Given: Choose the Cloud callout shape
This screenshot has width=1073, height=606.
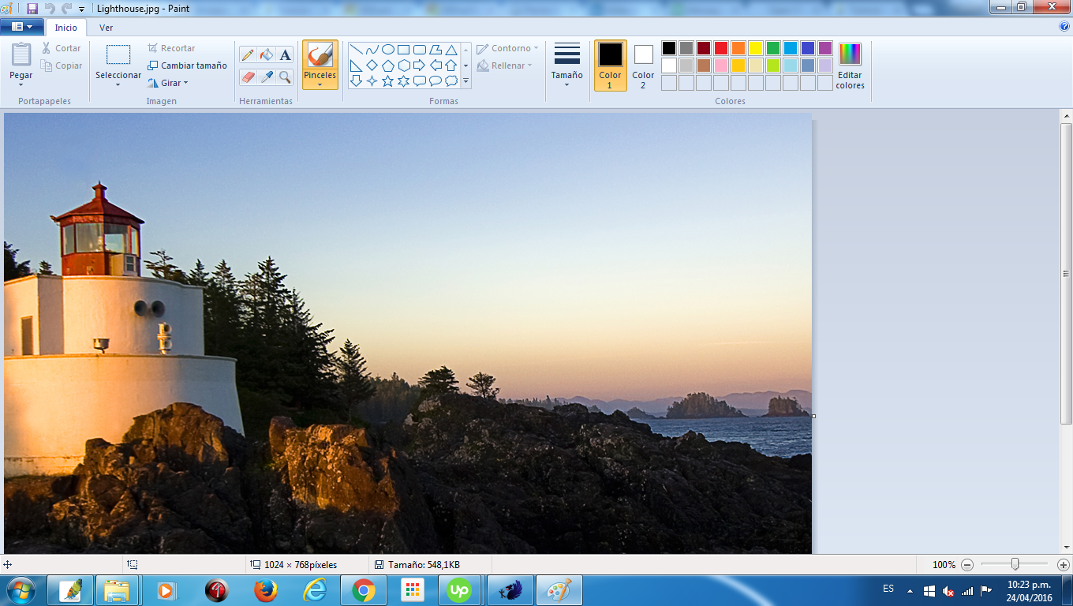Looking at the screenshot, I should pos(451,80).
